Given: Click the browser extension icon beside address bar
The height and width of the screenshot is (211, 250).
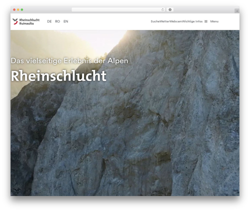Looking at the screenshot, I should (x=170, y=10).
